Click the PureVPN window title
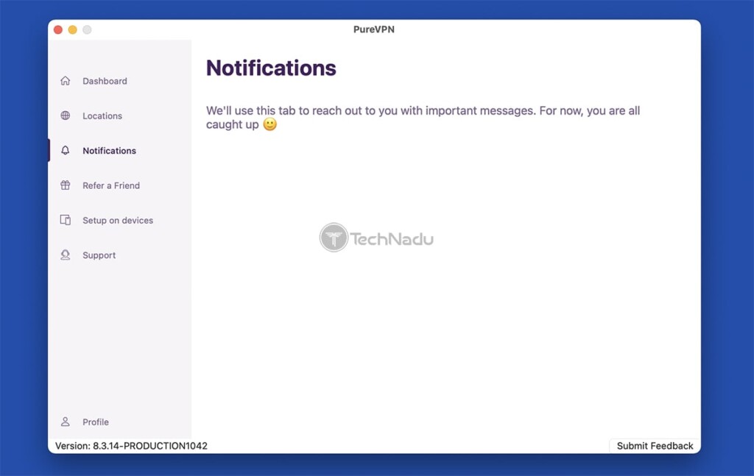The width and height of the screenshot is (754, 476). 374,29
